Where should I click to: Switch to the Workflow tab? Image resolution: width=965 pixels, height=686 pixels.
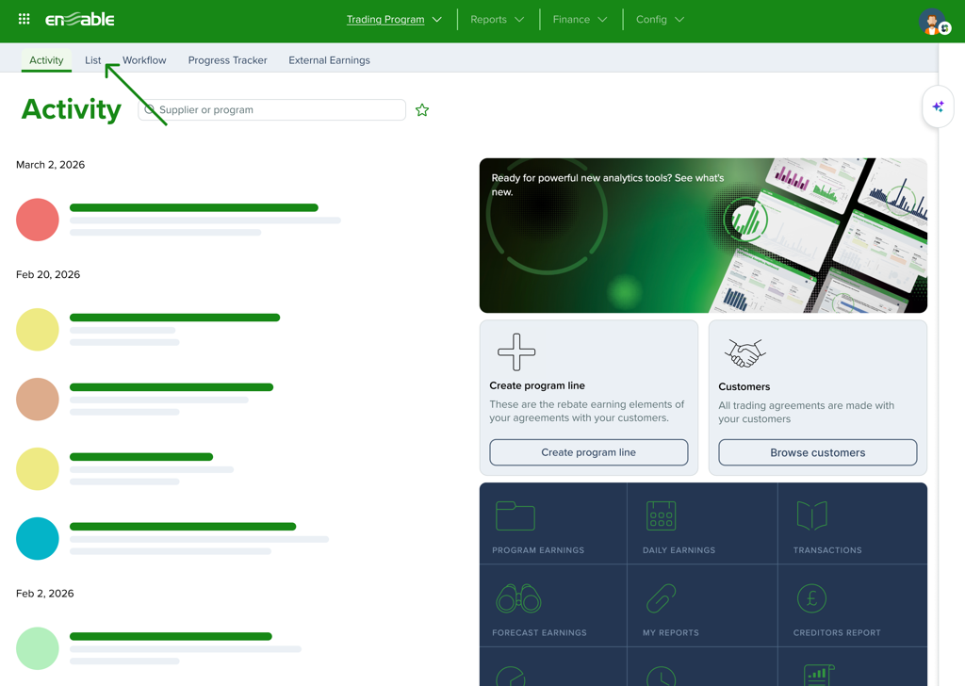tap(144, 60)
